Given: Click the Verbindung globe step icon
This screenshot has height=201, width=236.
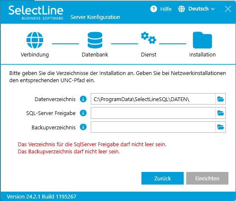Looking at the screenshot, I should point(35,40).
